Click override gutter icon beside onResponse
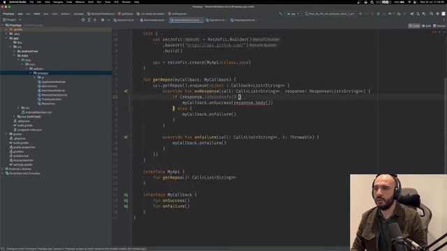The width and height of the screenshot is (447, 251). (126, 91)
